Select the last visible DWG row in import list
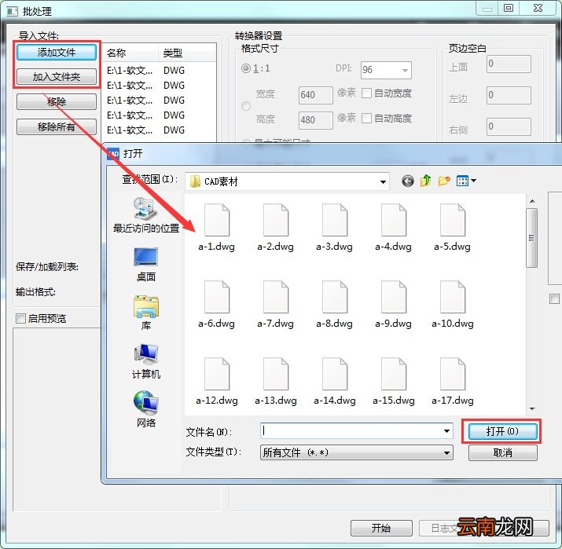 point(159,130)
